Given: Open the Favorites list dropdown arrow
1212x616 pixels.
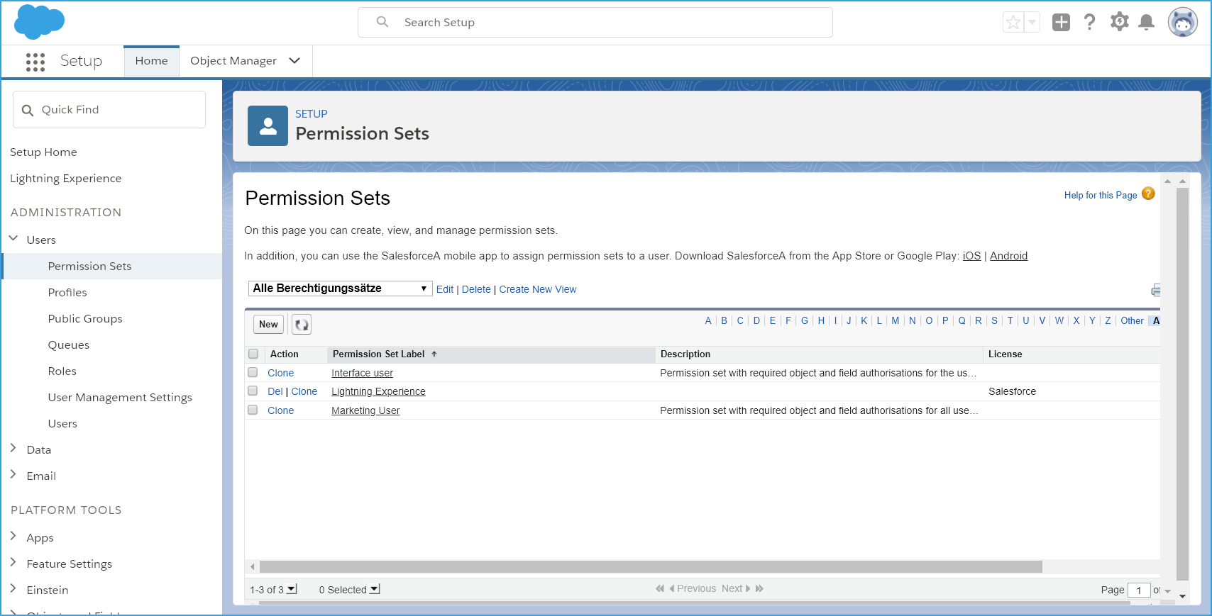Looking at the screenshot, I should (1032, 23).
